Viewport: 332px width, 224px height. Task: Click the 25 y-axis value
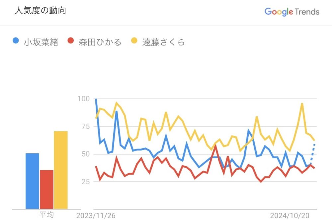click(84, 182)
